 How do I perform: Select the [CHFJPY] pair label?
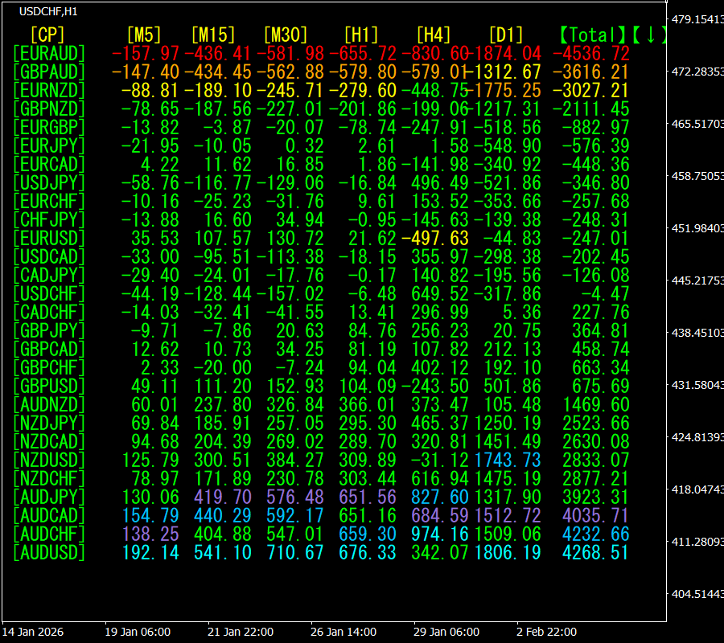click(x=49, y=219)
